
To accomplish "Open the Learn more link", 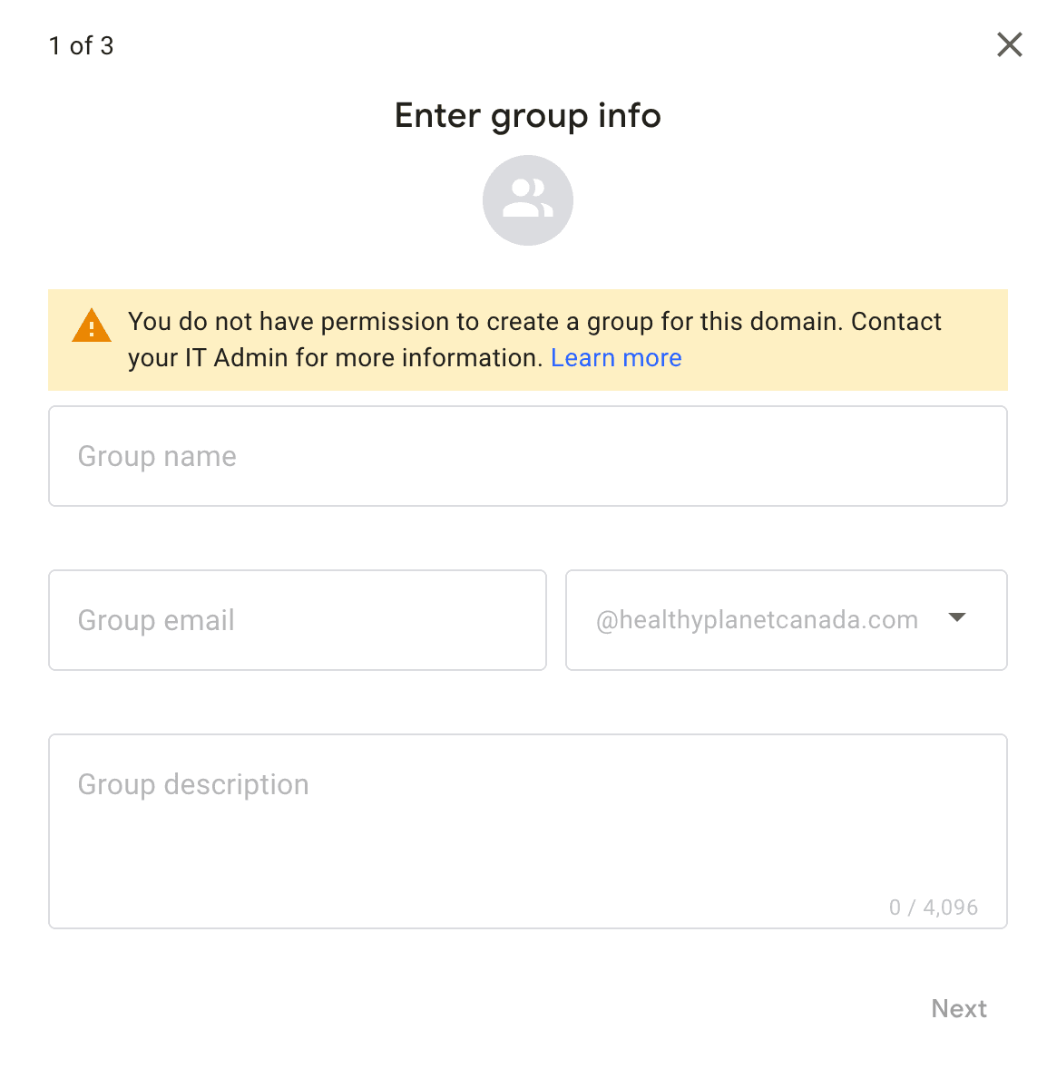I will [616, 357].
